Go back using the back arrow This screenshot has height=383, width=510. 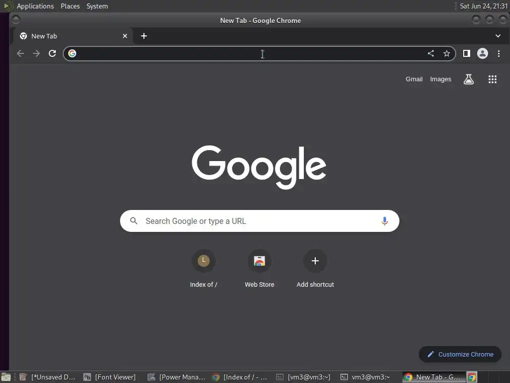click(x=20, y=53)
